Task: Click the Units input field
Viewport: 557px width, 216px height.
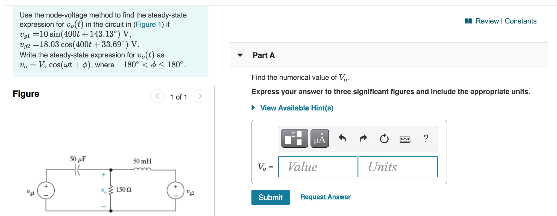Action: pos(398,167)
